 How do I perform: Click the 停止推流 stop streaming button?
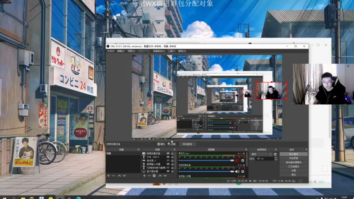point(293,154)
